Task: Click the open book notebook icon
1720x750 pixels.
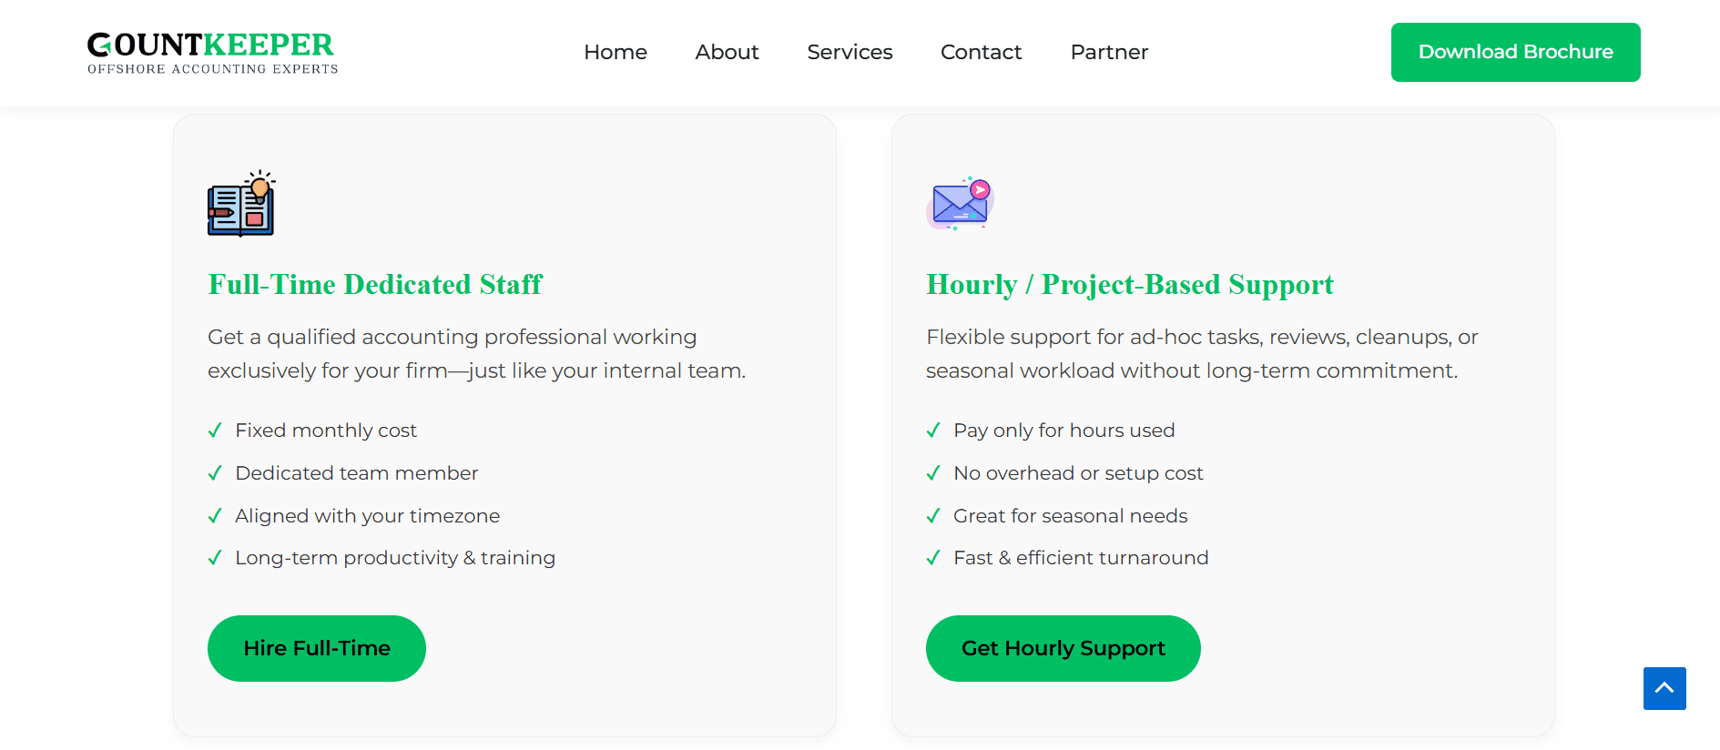Action: point(241,204)
